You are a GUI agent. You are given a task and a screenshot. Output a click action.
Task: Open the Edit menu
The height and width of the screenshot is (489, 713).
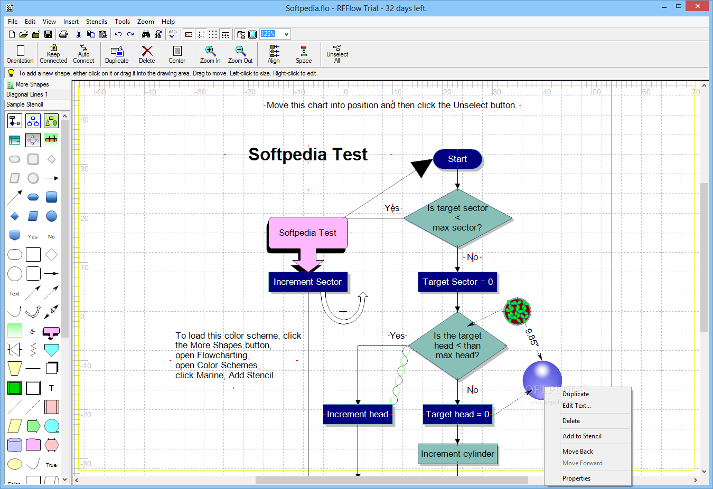(x=30, y=22)
